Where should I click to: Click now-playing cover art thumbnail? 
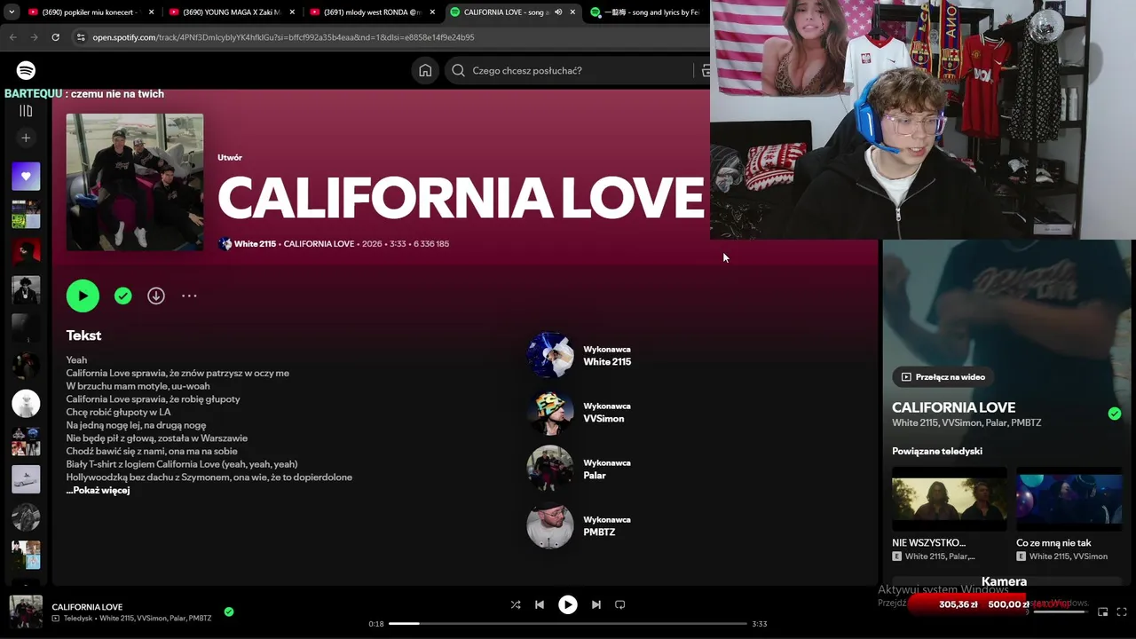coord(26,611)
